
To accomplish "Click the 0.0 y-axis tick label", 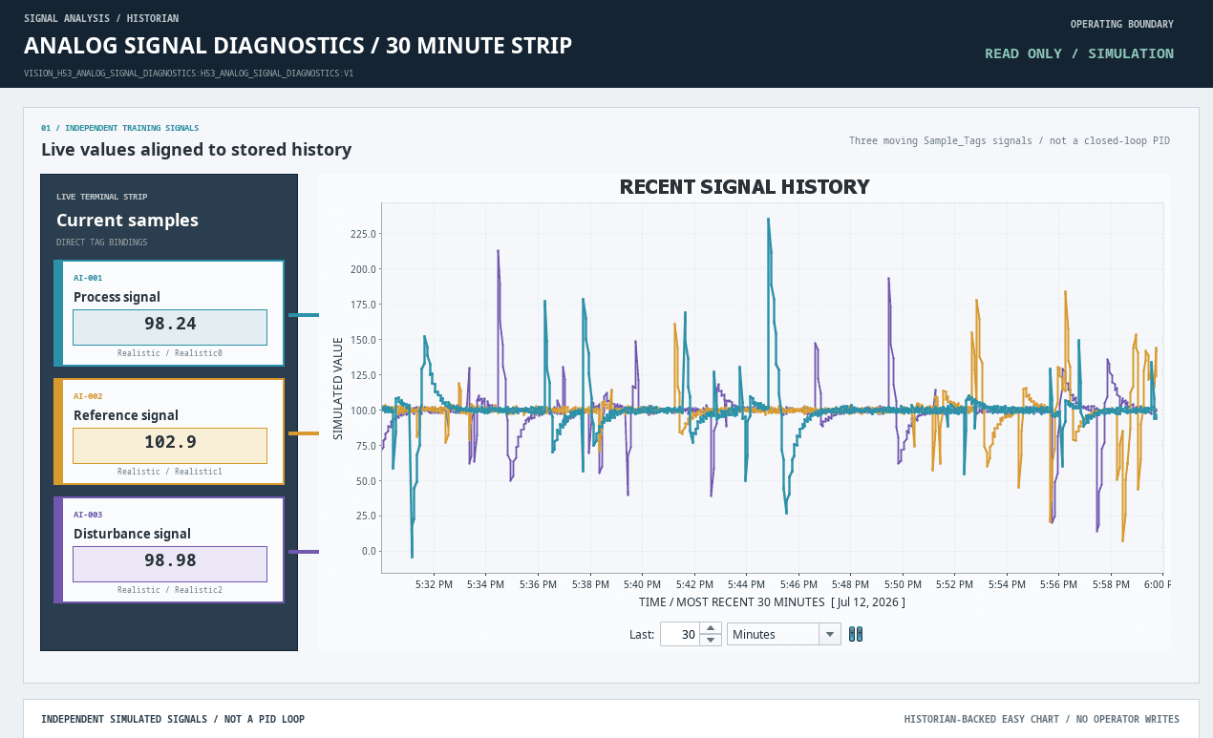I will (x=370, y=552).
